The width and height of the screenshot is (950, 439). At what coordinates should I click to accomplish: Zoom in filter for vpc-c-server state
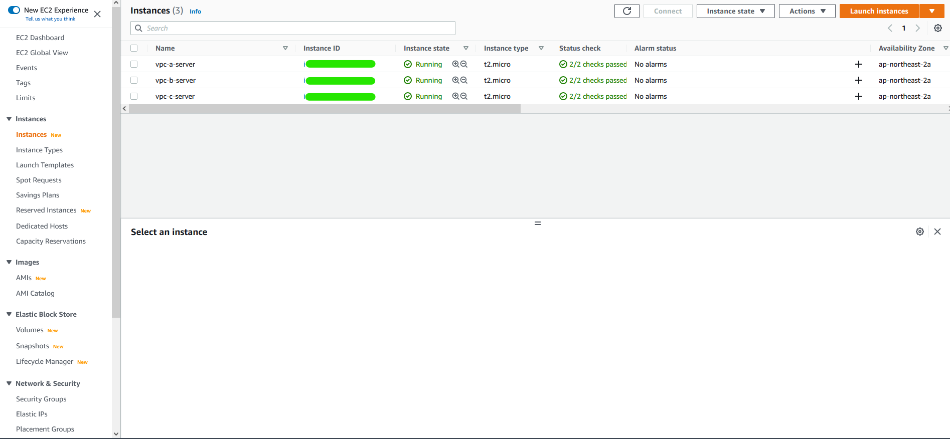[x=455, y=96]
